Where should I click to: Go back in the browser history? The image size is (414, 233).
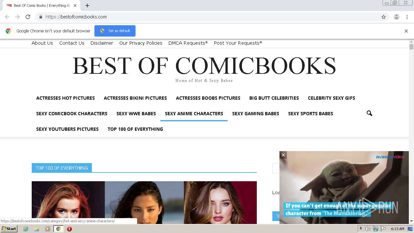(x=7, y=17)
